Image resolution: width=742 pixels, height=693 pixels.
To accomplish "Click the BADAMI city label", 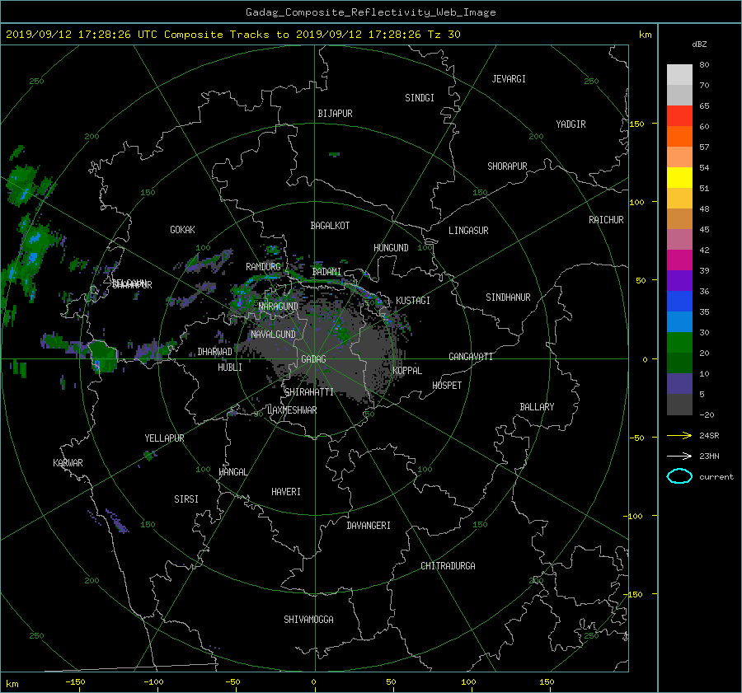I will pyautogui.click(x=326, y=272).
